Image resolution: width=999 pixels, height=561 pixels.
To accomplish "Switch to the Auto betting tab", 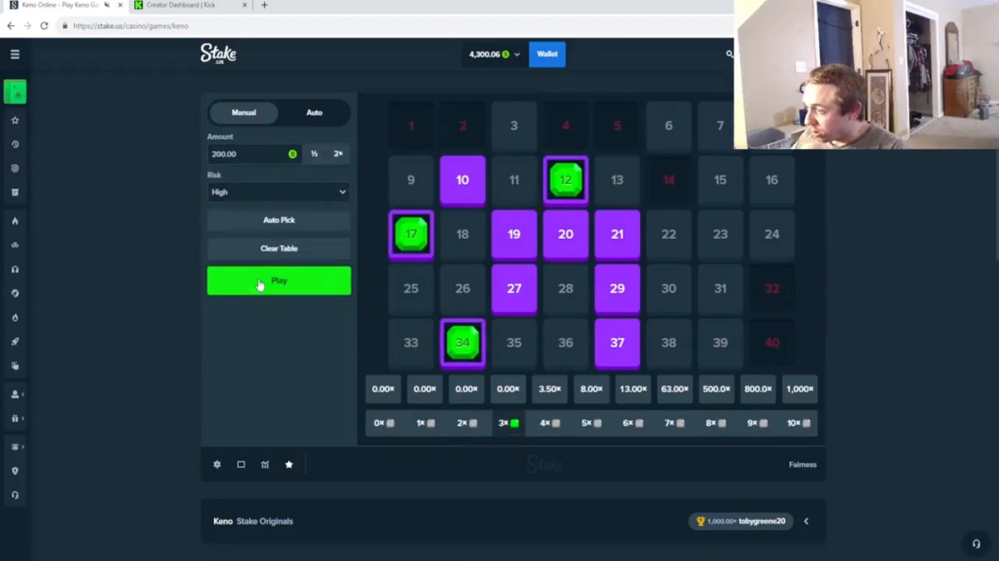I will [x=314, y=112].
